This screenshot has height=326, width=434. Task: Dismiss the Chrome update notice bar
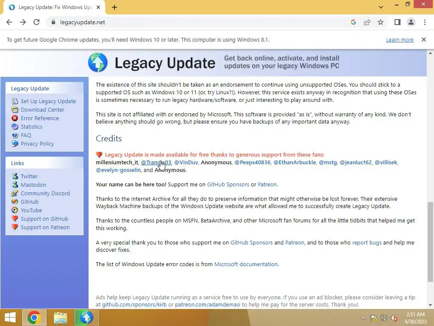424,39
